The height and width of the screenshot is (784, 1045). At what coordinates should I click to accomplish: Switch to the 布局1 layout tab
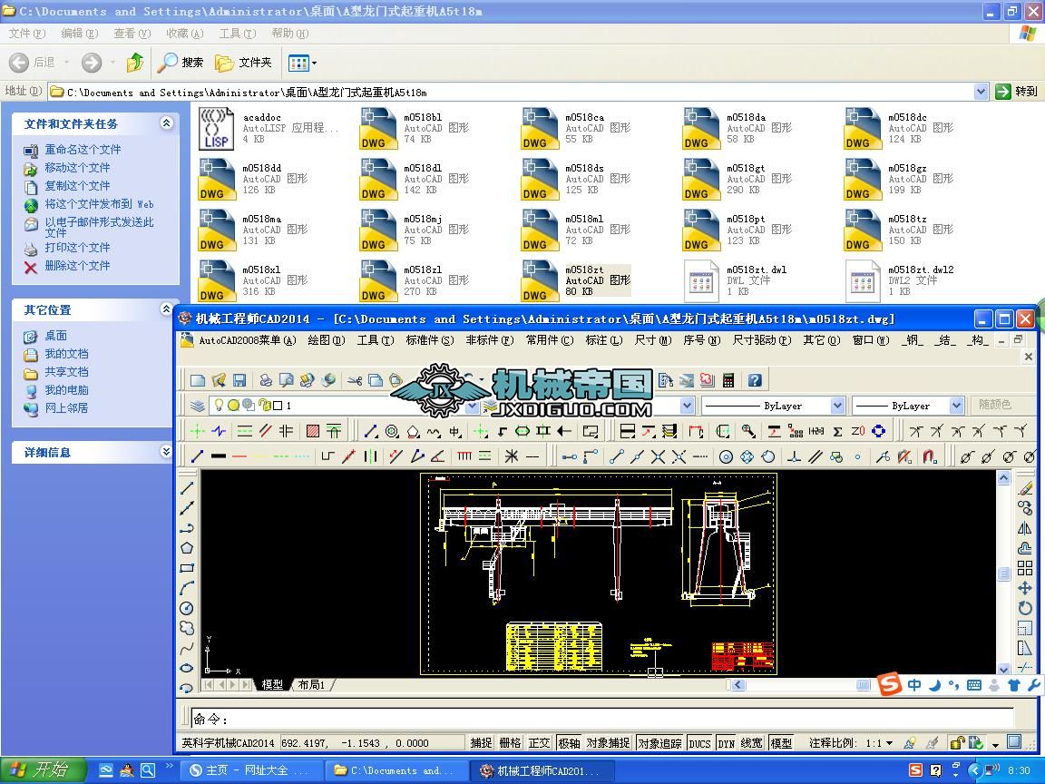point(311,685)
